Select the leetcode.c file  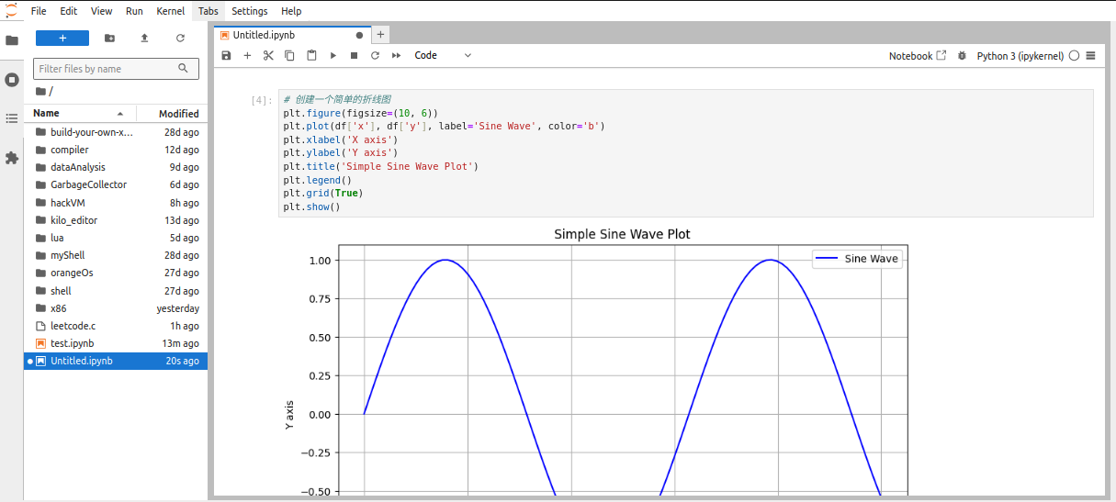point(116,326)
